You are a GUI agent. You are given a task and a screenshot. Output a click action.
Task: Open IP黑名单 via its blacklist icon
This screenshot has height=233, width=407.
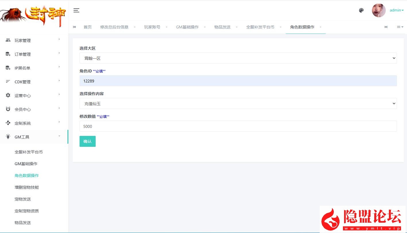[x=8, y=68]
